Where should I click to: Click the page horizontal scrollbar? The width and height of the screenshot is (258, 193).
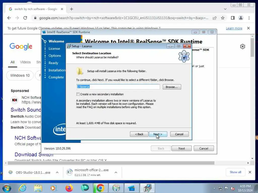click(x=111, y=163)
